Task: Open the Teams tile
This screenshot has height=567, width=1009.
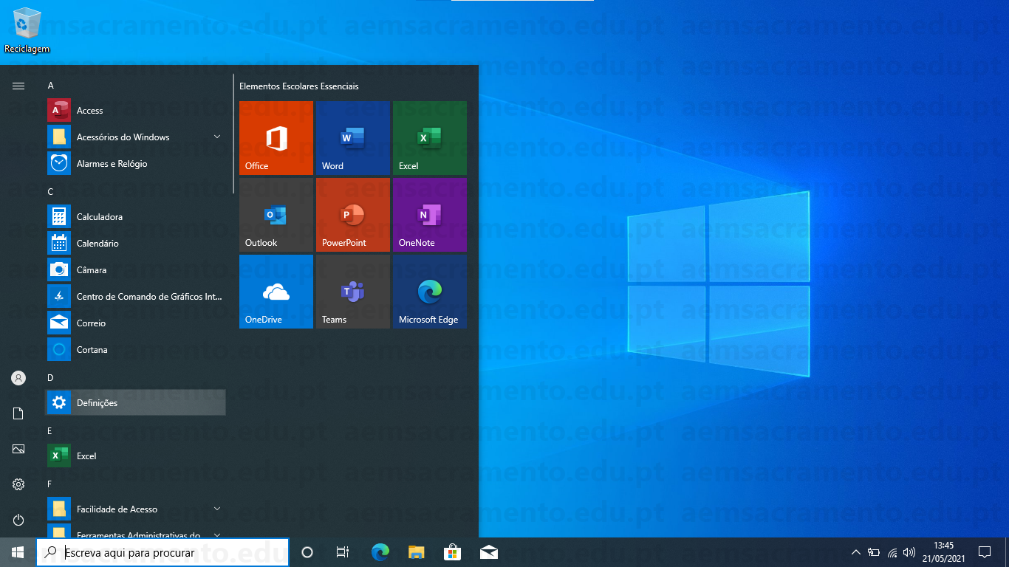Action: 352,292
